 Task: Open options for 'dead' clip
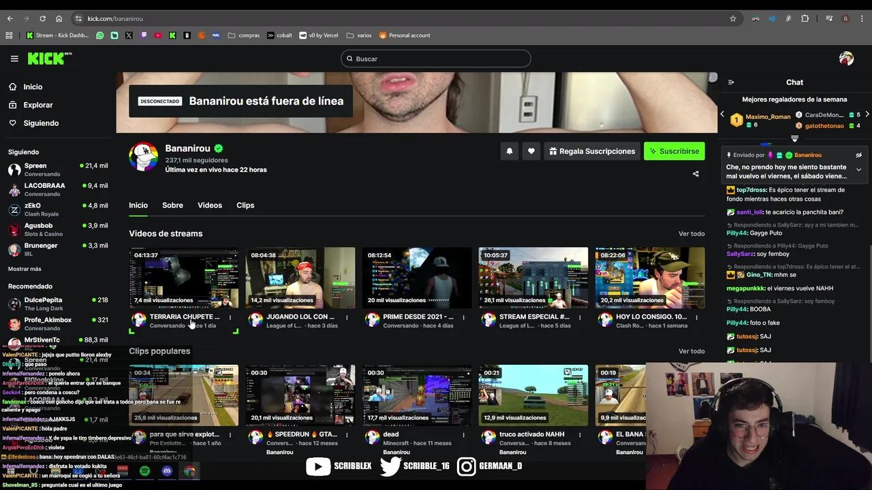463,435
